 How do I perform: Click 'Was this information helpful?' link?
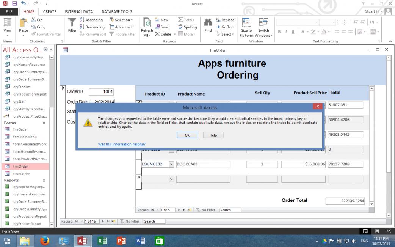pyautogui.click(x=122, y=144)
